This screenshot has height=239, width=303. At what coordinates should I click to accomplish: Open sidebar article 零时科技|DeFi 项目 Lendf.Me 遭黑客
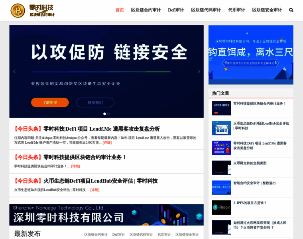point(260,145)
